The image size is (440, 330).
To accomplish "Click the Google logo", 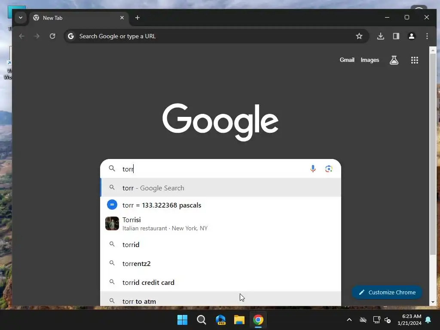I will click(x=220, y=122).
